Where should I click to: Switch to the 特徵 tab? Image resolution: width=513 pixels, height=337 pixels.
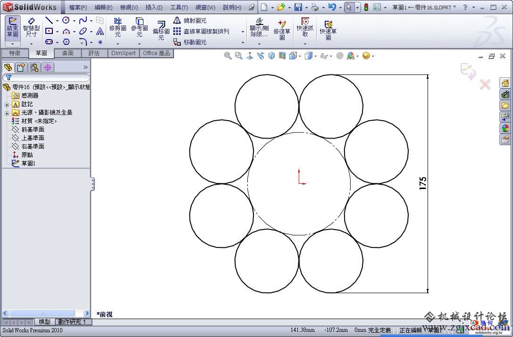pyautogui.click(x=15, y=53)
